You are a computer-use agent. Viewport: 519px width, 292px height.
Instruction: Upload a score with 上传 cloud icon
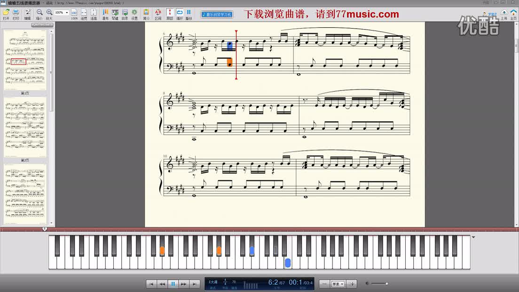point(504,14)
